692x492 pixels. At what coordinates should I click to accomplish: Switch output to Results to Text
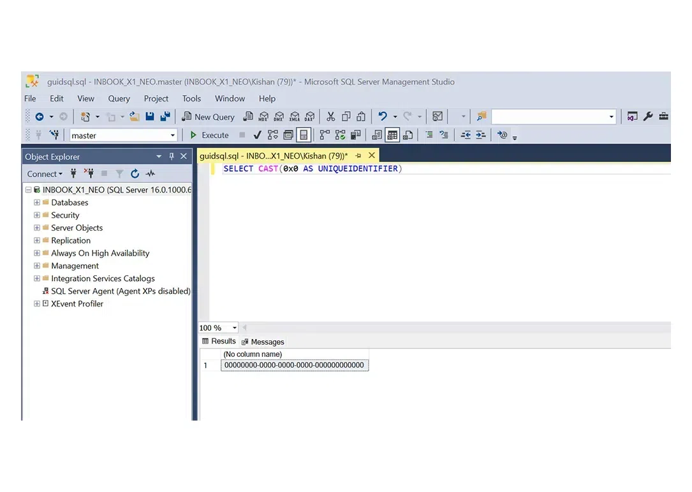377,135
